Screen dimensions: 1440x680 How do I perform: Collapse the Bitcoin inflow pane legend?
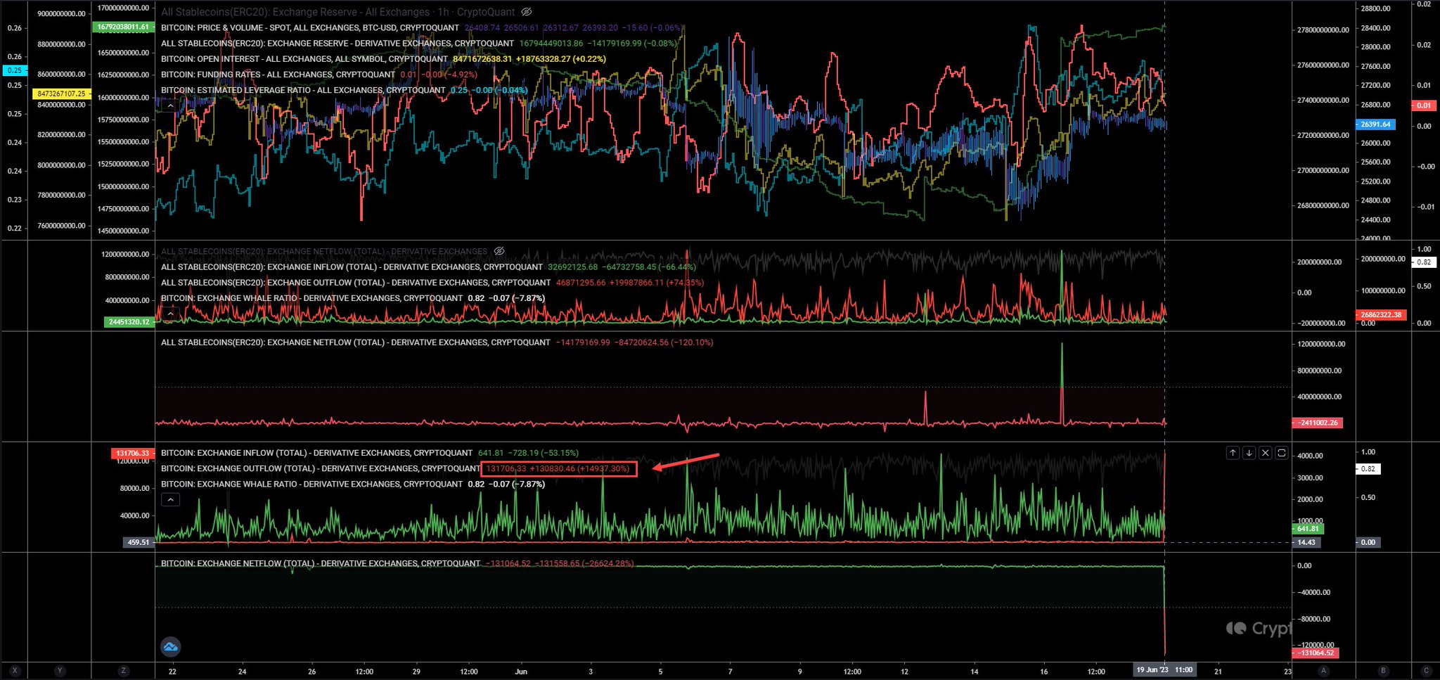pyautogui.click(x=170, y=500)
